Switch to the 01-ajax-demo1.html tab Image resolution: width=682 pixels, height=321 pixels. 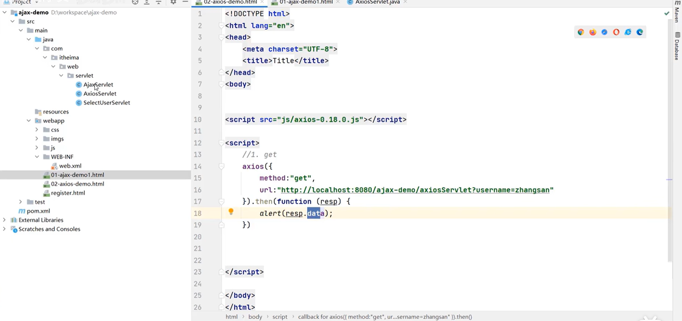(306, 2)
